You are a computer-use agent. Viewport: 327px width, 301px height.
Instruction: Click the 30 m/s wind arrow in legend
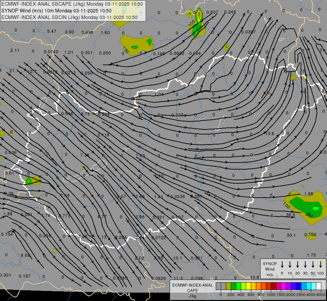[305, 265]
